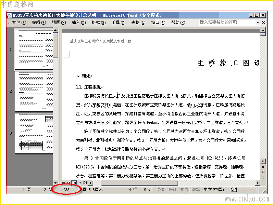Open the 格式(O) menu

click(x=99, y=23)
